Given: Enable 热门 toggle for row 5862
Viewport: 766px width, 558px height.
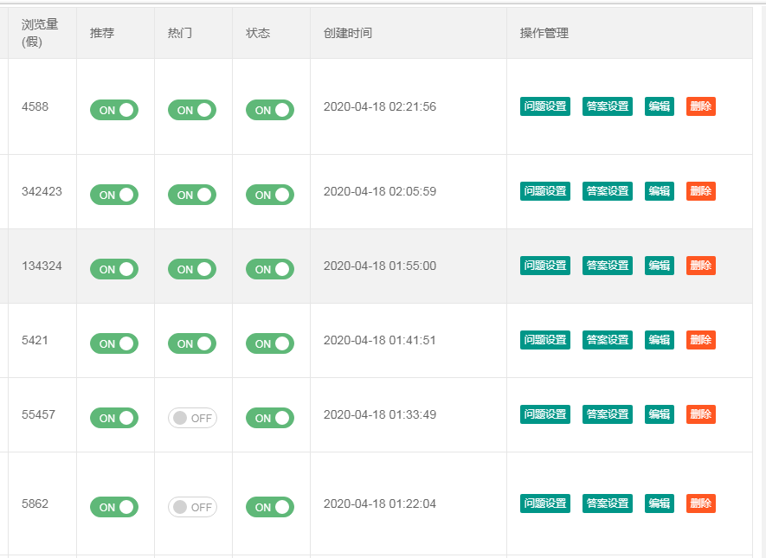Looking at the screenshot, I should click(192, 507).
